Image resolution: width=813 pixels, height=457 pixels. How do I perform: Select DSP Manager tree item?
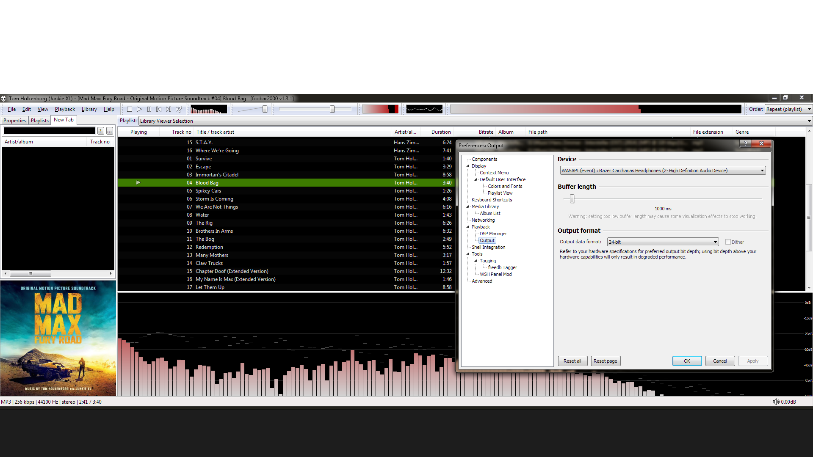click(493, 234)
